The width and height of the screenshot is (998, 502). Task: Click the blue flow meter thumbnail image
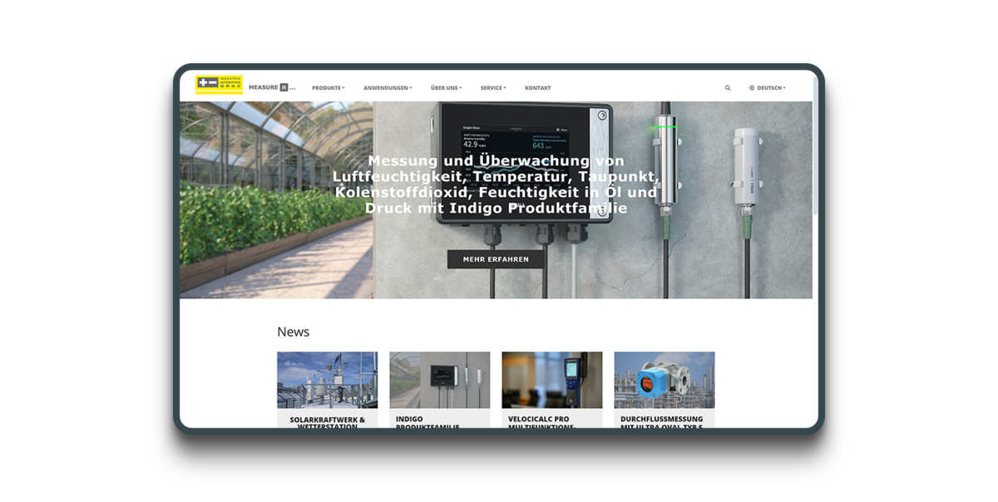[665, 380]
